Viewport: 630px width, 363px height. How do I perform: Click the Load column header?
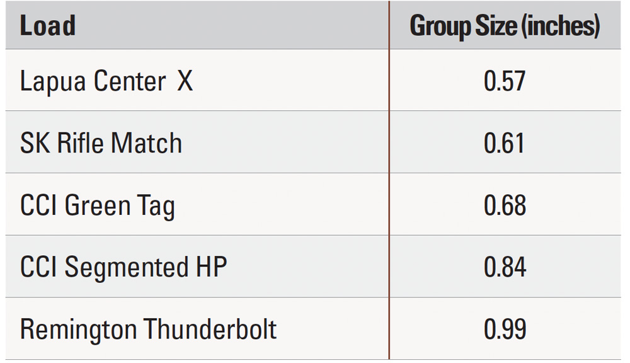click(48, 26)
